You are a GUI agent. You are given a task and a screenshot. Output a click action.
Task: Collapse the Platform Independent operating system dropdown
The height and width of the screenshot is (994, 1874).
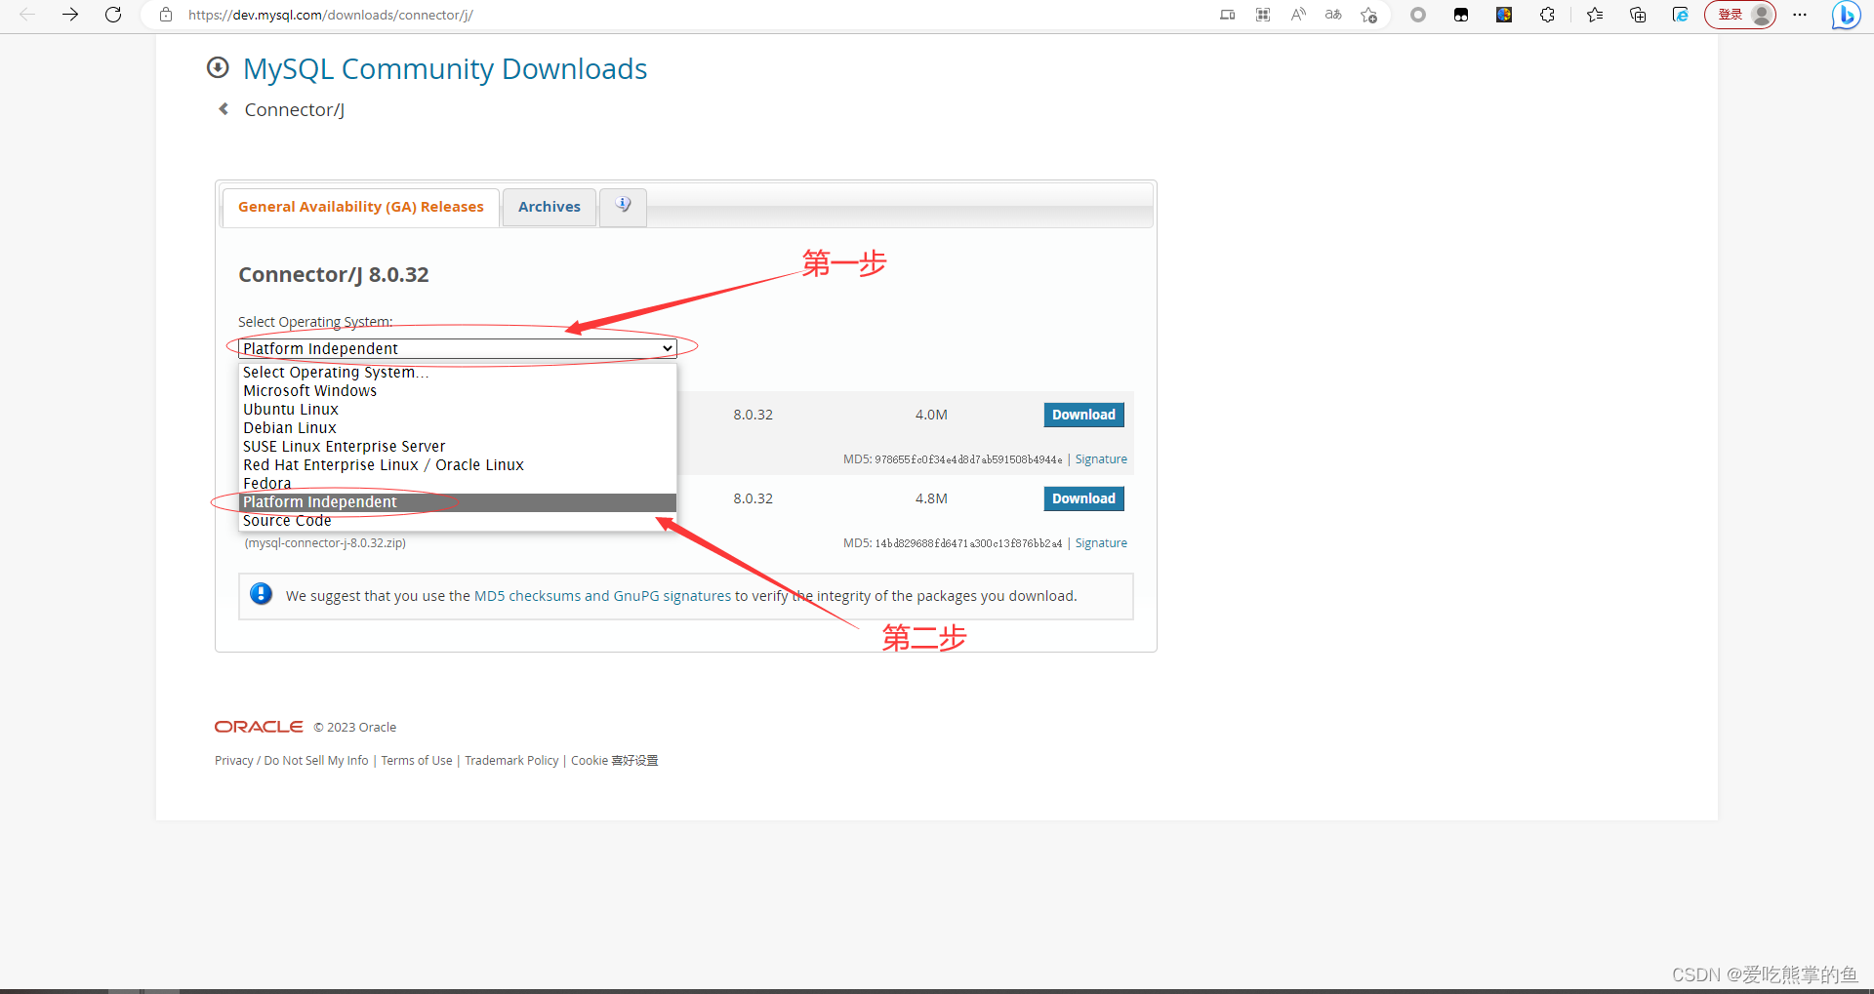pos(458,348)
